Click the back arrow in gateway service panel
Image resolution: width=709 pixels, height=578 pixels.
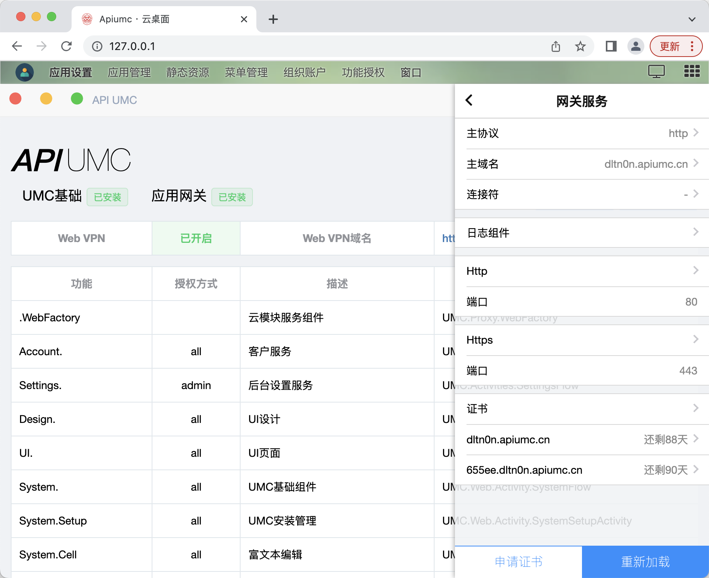469,100
